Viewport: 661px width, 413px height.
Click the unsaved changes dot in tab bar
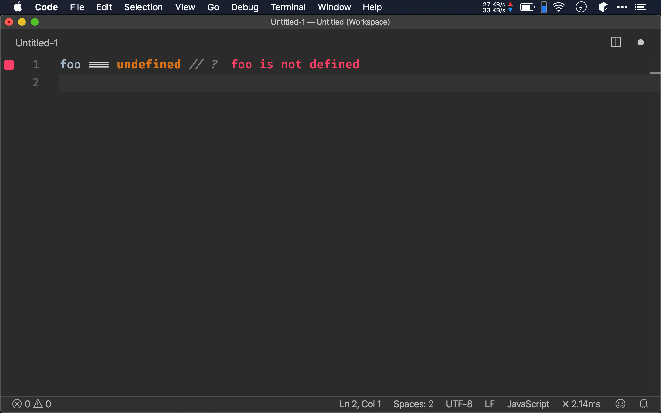coord(641,43)
